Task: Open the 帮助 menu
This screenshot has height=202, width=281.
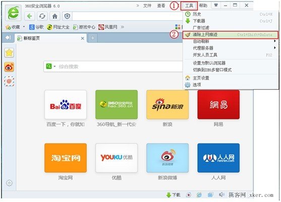Action: click(x=203, y=6)
